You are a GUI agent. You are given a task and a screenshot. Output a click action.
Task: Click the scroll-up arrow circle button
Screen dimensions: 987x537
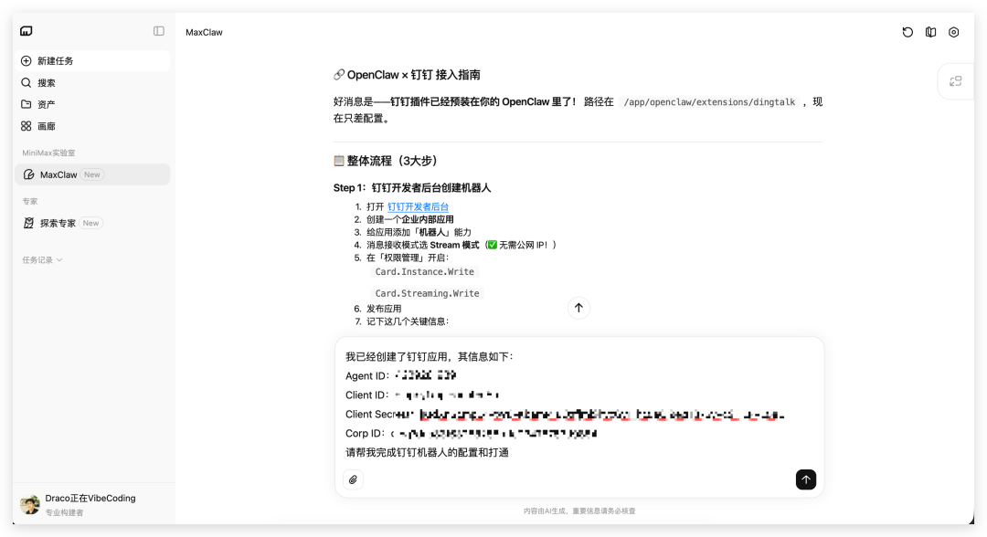point(578,308)
